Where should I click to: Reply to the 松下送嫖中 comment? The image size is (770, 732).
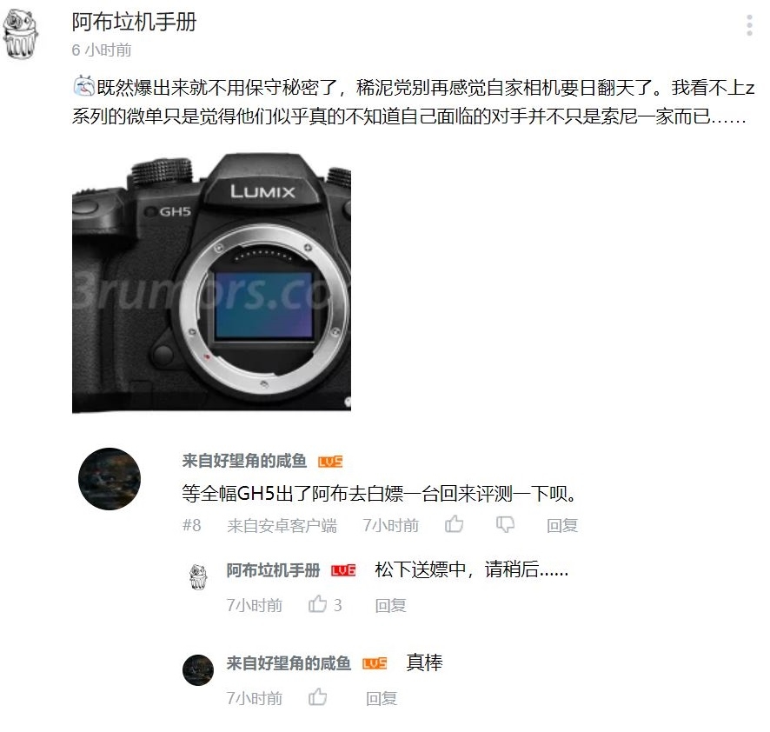pyautogui.click(x=390, y=605)
